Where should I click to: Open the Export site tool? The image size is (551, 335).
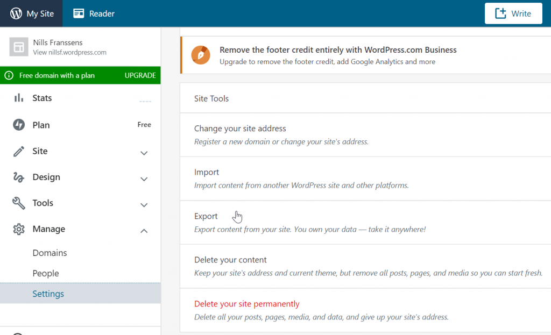[206, 216]
